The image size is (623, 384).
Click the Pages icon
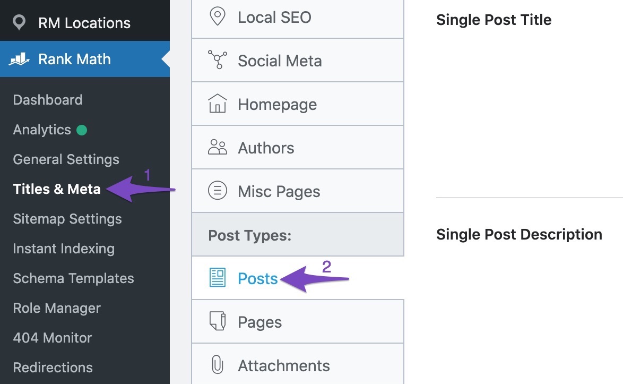click(x=218, y=321)
